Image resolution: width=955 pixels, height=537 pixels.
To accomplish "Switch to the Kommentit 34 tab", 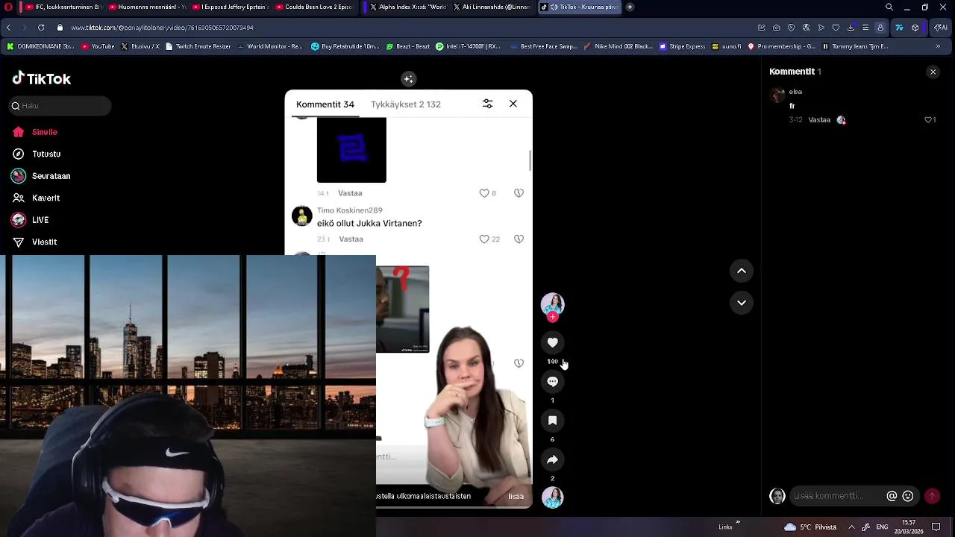I will [325, 104].
